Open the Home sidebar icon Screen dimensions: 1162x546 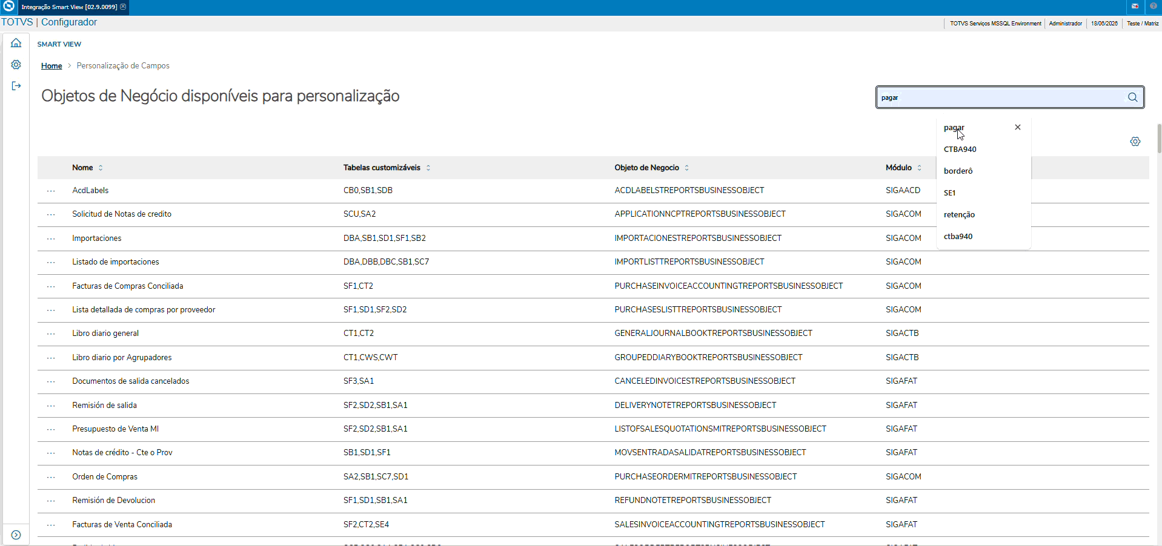[x=16, y=43]
